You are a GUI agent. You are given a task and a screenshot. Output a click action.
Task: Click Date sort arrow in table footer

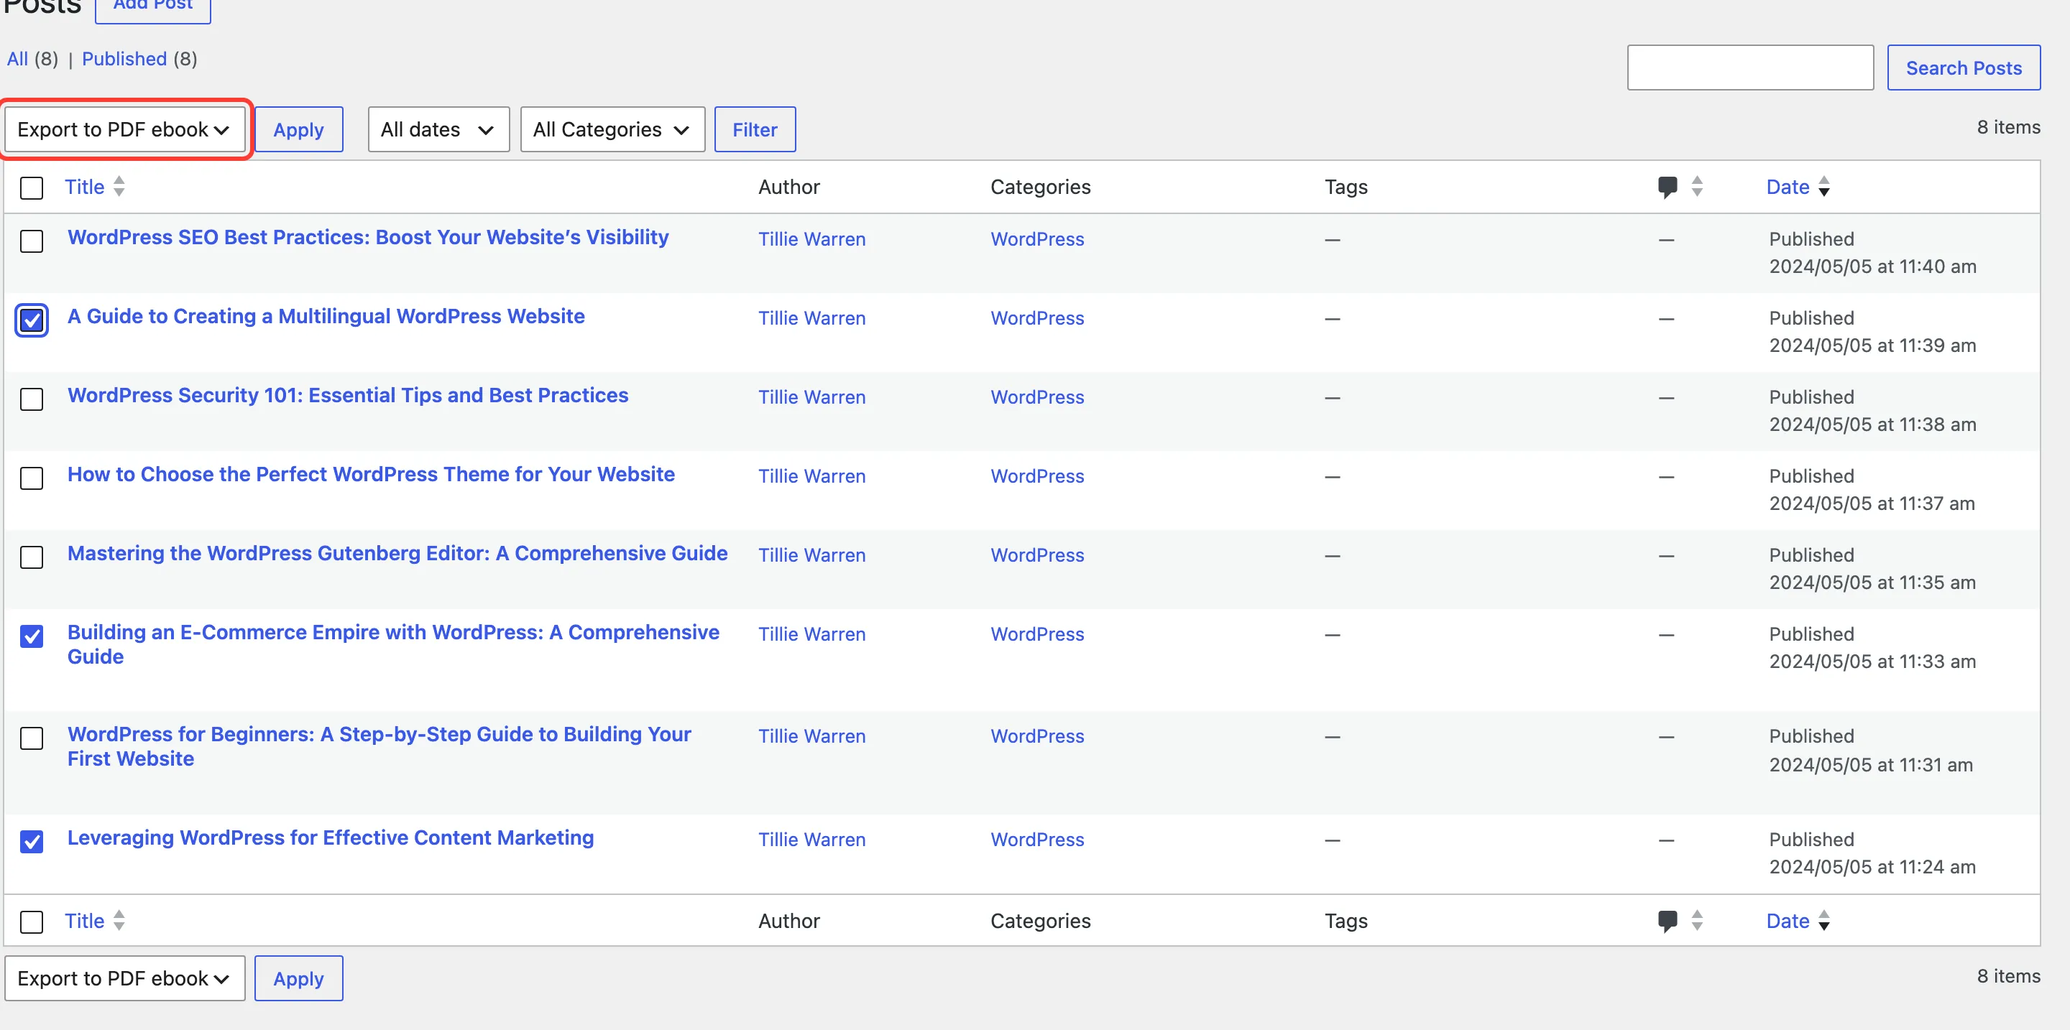pos(1824,921)
